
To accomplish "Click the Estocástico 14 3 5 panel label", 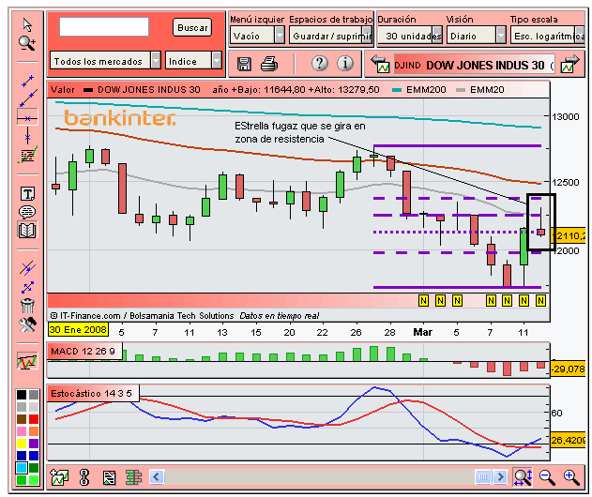I will pyautogui.click(x=91, y=394).
